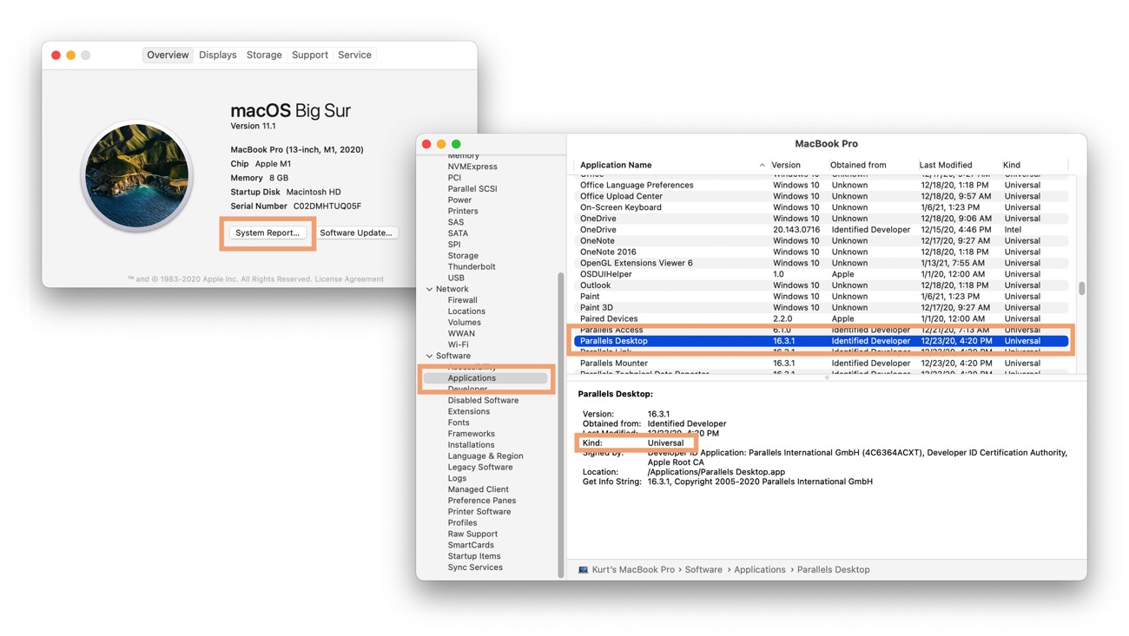Sort by the Kind column header
This screenshot has height=636, width=1129.
click(x=1012, y=165)
